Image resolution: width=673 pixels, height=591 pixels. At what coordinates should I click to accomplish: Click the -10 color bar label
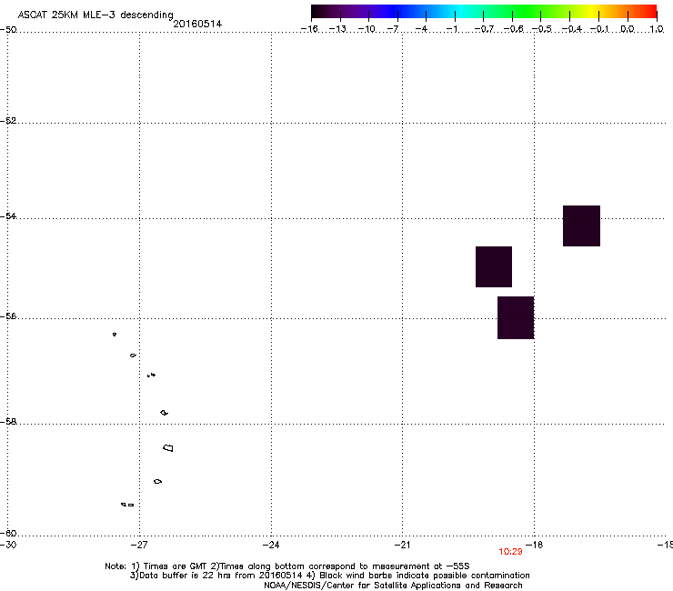click(x=367, y=29)
